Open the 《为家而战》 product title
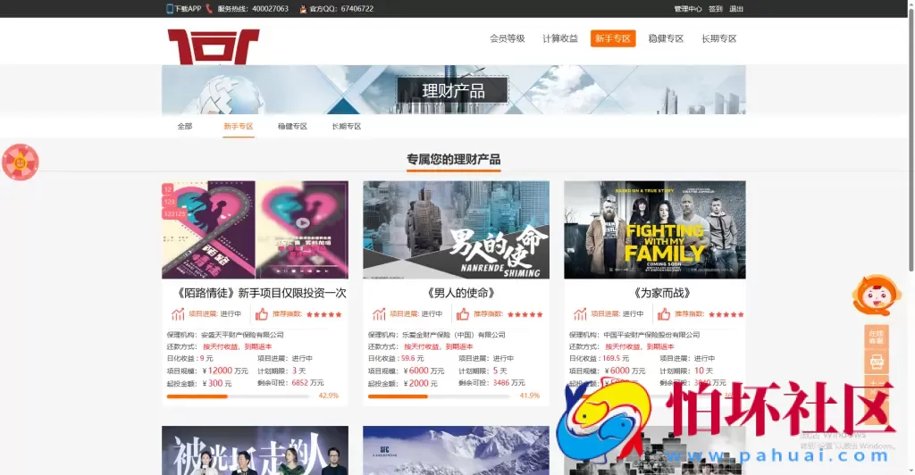This screenshot has height=475, width=915. point(662,293)
